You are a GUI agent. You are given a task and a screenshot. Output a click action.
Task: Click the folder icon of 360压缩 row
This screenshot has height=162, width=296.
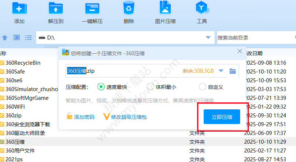click(x=2, y=142)
